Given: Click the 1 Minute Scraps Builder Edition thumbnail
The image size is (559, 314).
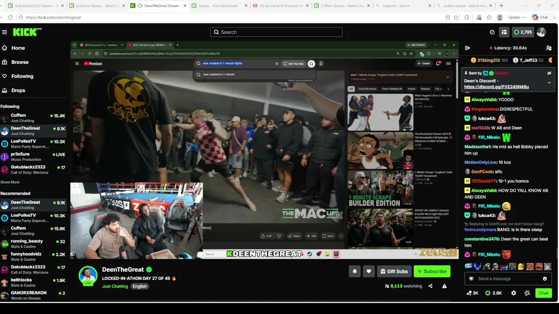Looking at the screenshot, I should pyautogui.click(x=380, y=188).
